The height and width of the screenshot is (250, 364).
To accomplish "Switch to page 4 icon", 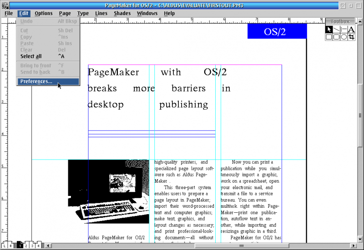I will pos(38,245).
